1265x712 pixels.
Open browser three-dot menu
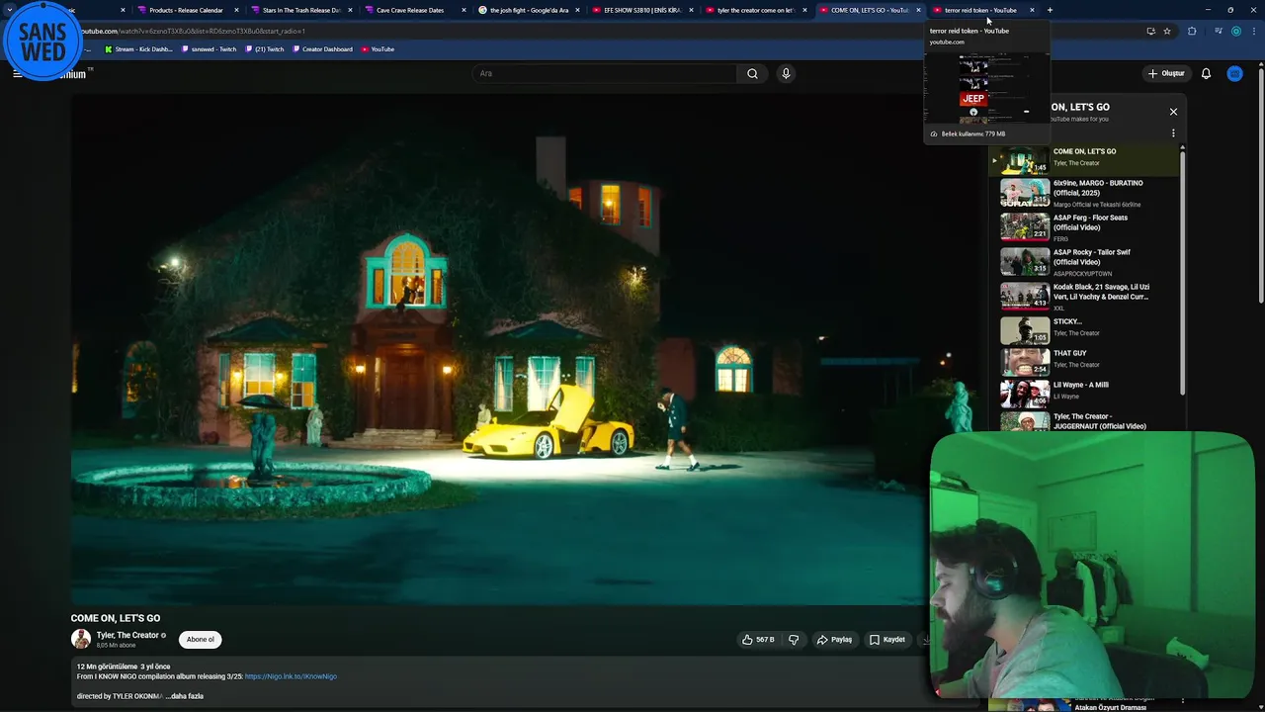pyautogui.click(x=1252, y=31)
